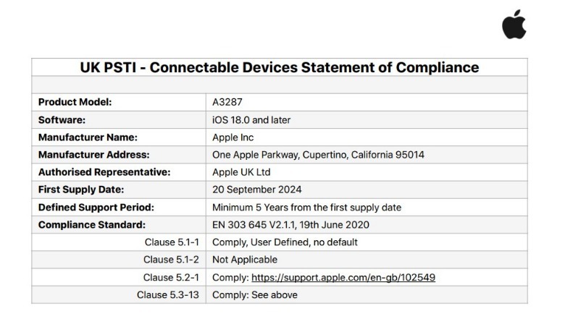Select the Defined Support Period label

point(96,207)
